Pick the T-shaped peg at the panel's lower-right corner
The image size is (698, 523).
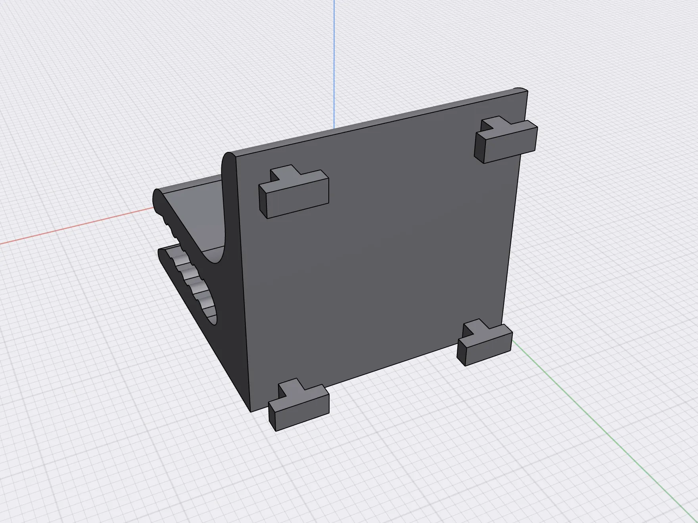(485, 342)
